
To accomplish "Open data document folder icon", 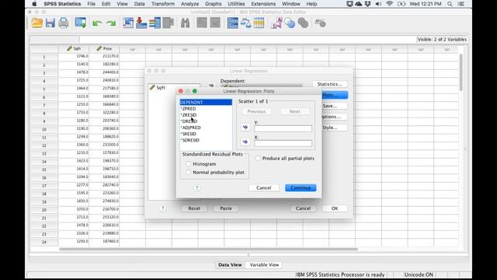I will tap(36, 23).
